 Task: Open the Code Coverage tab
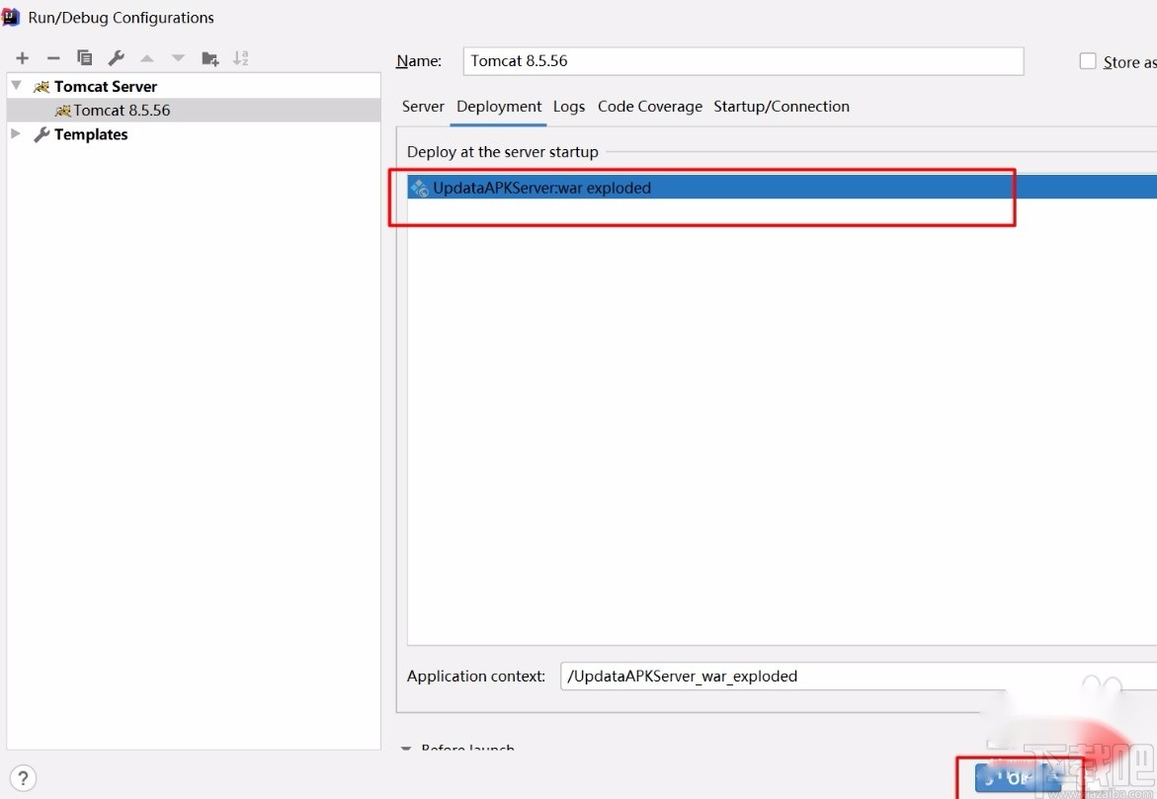pos(649,106)
